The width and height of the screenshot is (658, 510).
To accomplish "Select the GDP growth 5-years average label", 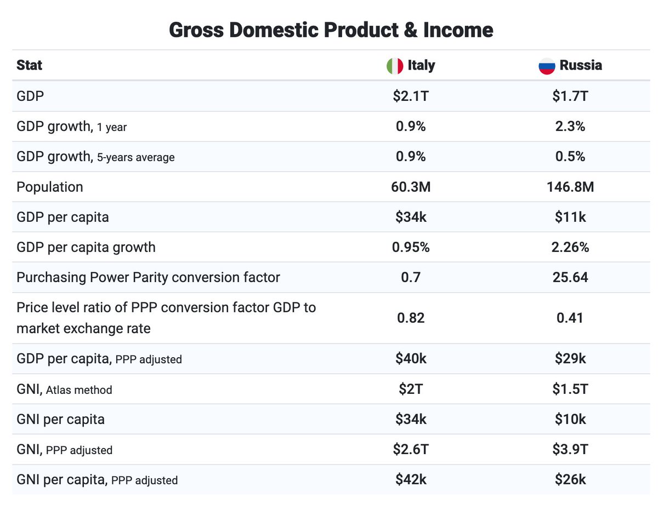I will tap(95, 157).
